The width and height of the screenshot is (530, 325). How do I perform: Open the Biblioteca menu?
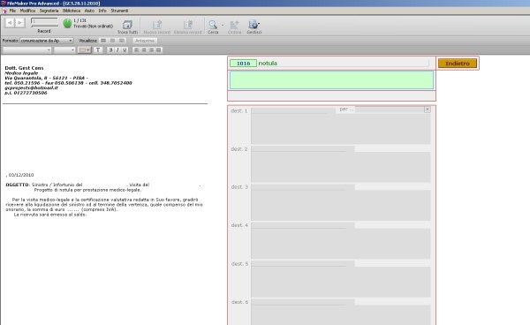72,11
